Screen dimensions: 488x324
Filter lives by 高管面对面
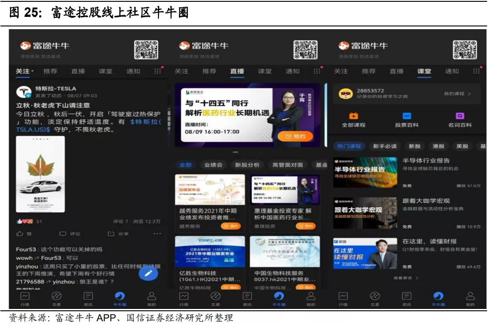pyautogui.click(x=288, y=165)
